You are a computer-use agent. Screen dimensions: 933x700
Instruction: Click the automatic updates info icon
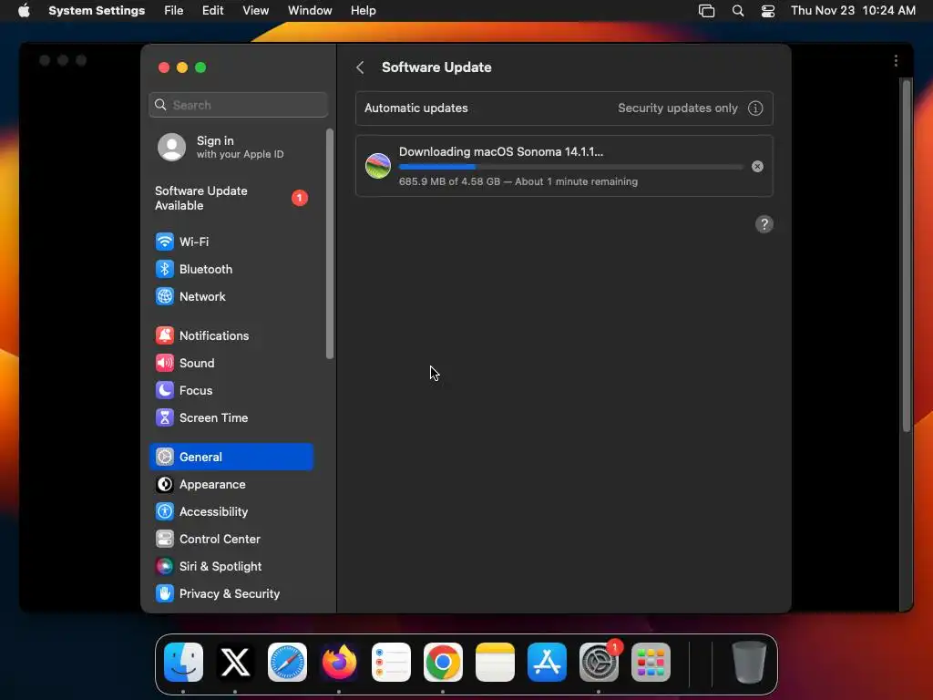click(x=755, y=108)
